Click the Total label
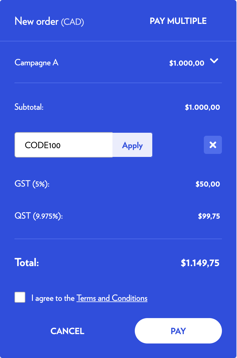237x358 pixels. tap(27, 262)
